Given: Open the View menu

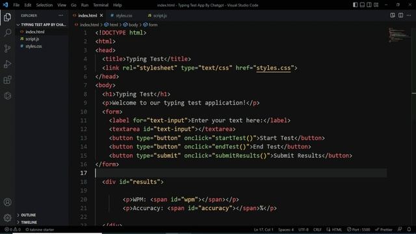Looking at the screenshot, I should point(62,5).
